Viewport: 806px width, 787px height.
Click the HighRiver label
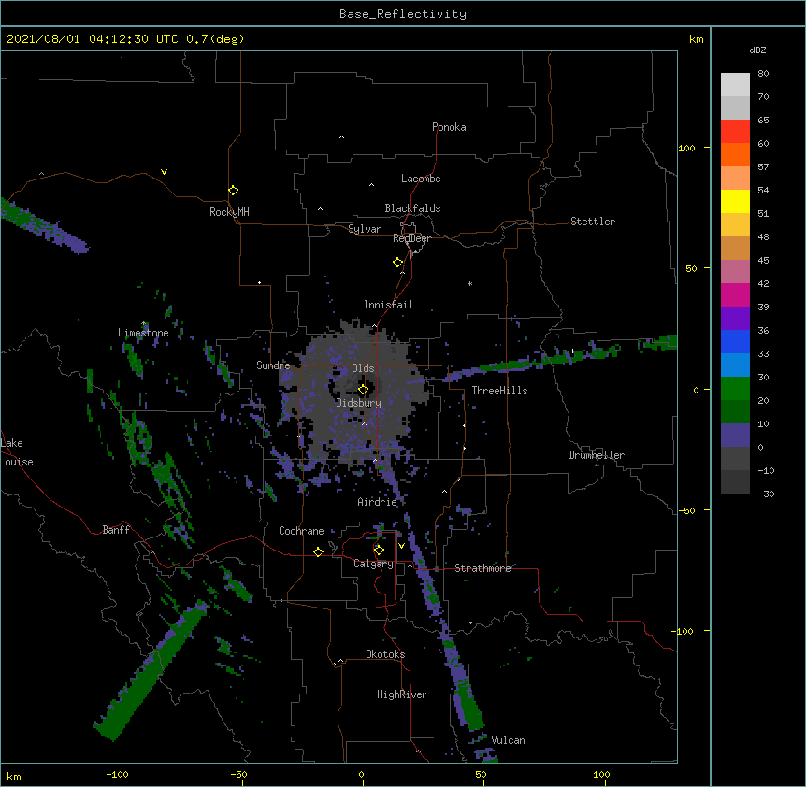pos(402,694)
